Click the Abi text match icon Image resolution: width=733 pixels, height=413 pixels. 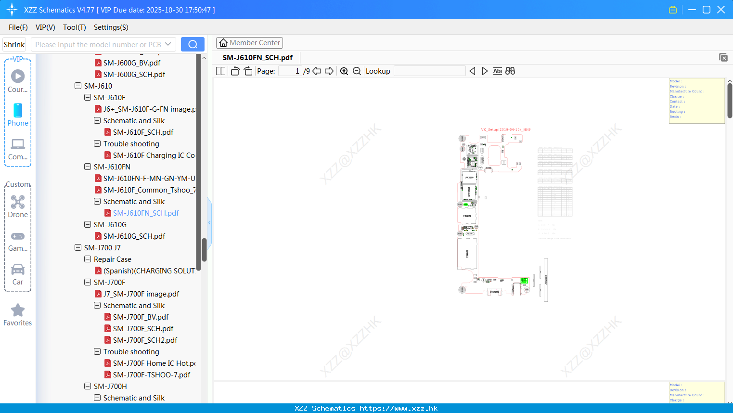498,71
